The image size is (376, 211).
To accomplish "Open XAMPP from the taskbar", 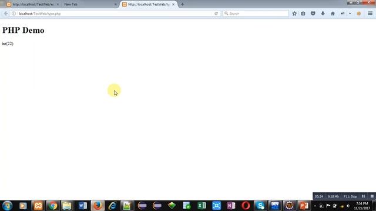I will (38, 206).
